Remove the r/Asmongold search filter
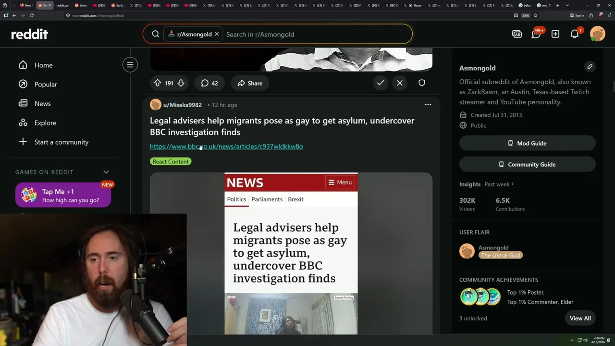Viewport: 615px width, 346px height. pyautogui.click(x=217, y=34)
